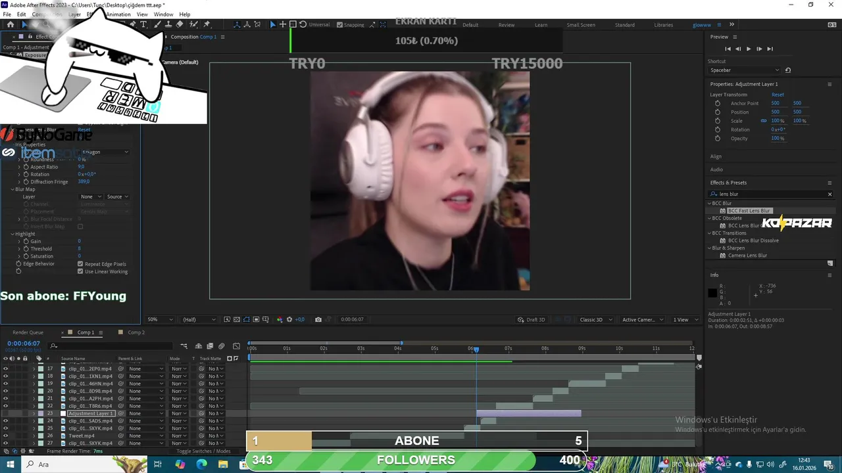
Task: Go to the Home screen icon
Action: pyautogui.click(x=10, y=24)
